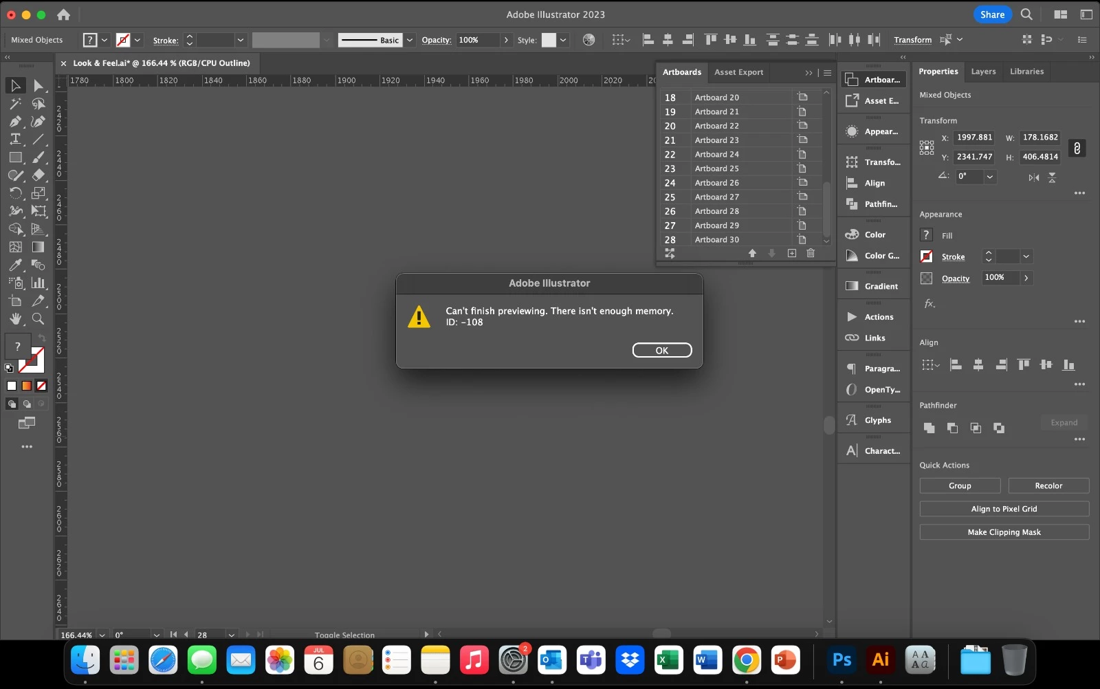
Task: Flip selection vertically in Transform
Action: tap(1052, 177)
